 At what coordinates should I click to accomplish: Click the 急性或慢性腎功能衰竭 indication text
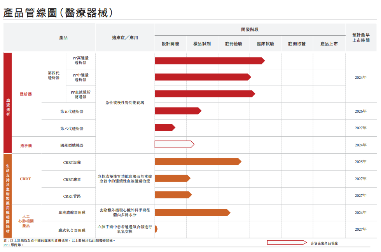coord(125,103)
